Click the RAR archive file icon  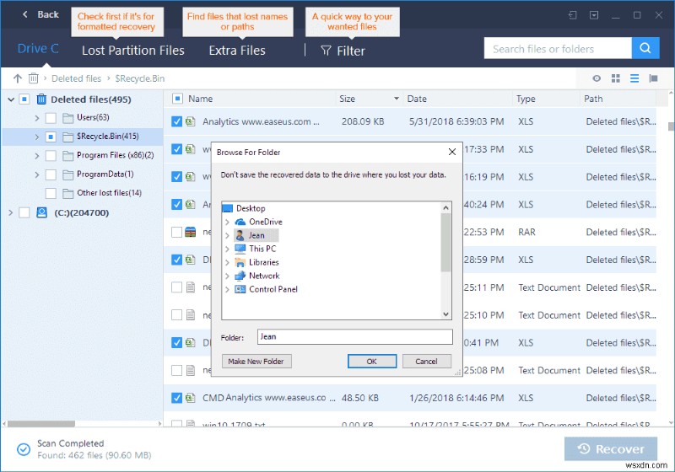coord(191,232)
